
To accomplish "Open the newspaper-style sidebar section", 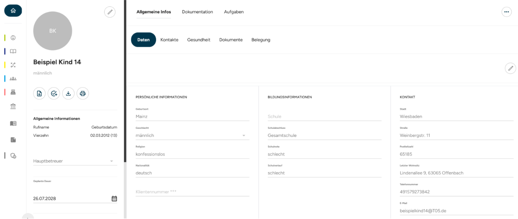I will click(x=13, y=123).
